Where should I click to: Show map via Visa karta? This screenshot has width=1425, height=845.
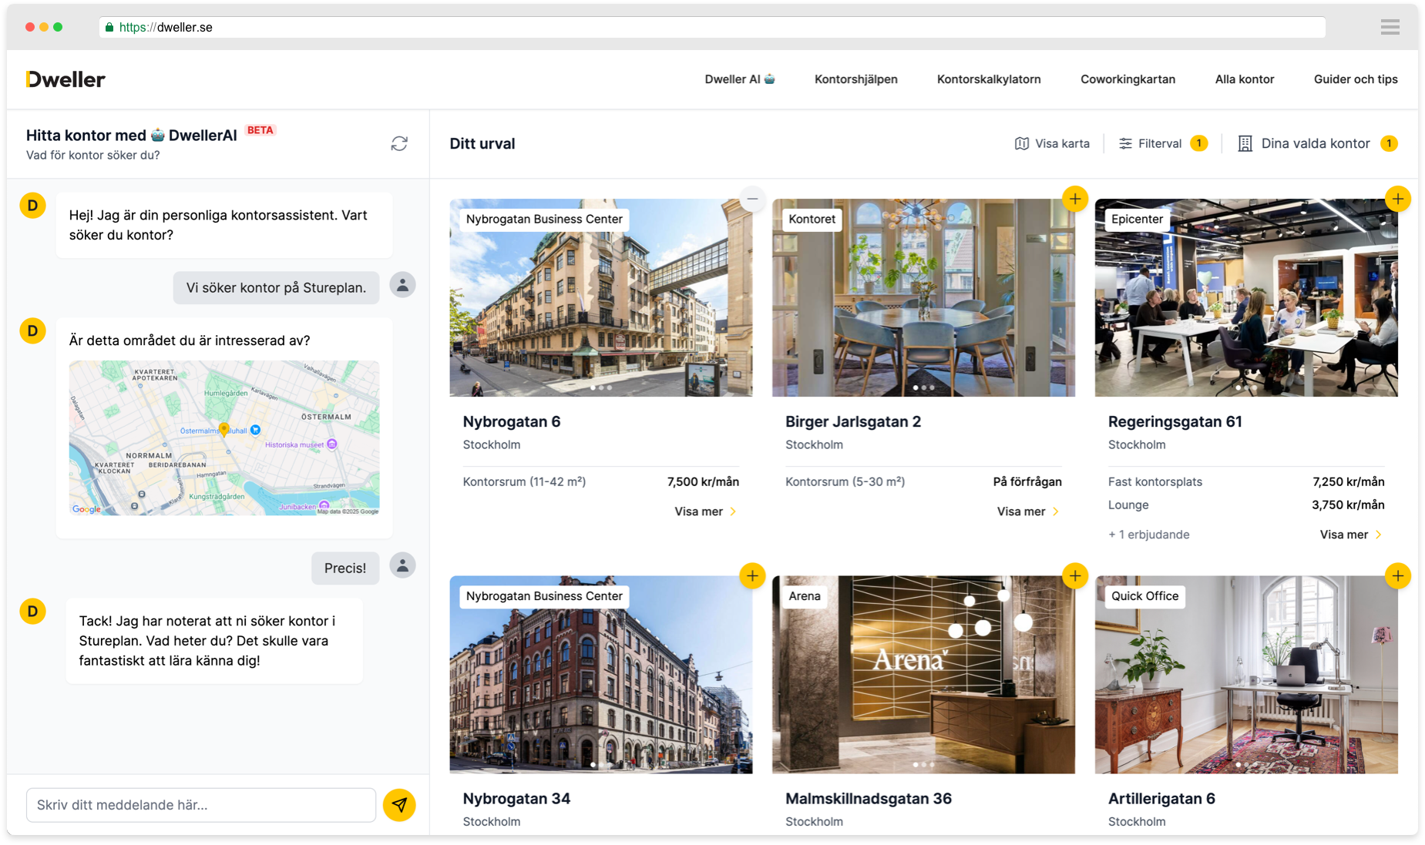[x=1052, y=144]
